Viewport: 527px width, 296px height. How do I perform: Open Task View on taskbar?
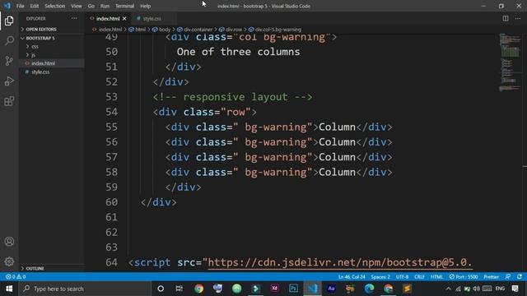(180, 289)
